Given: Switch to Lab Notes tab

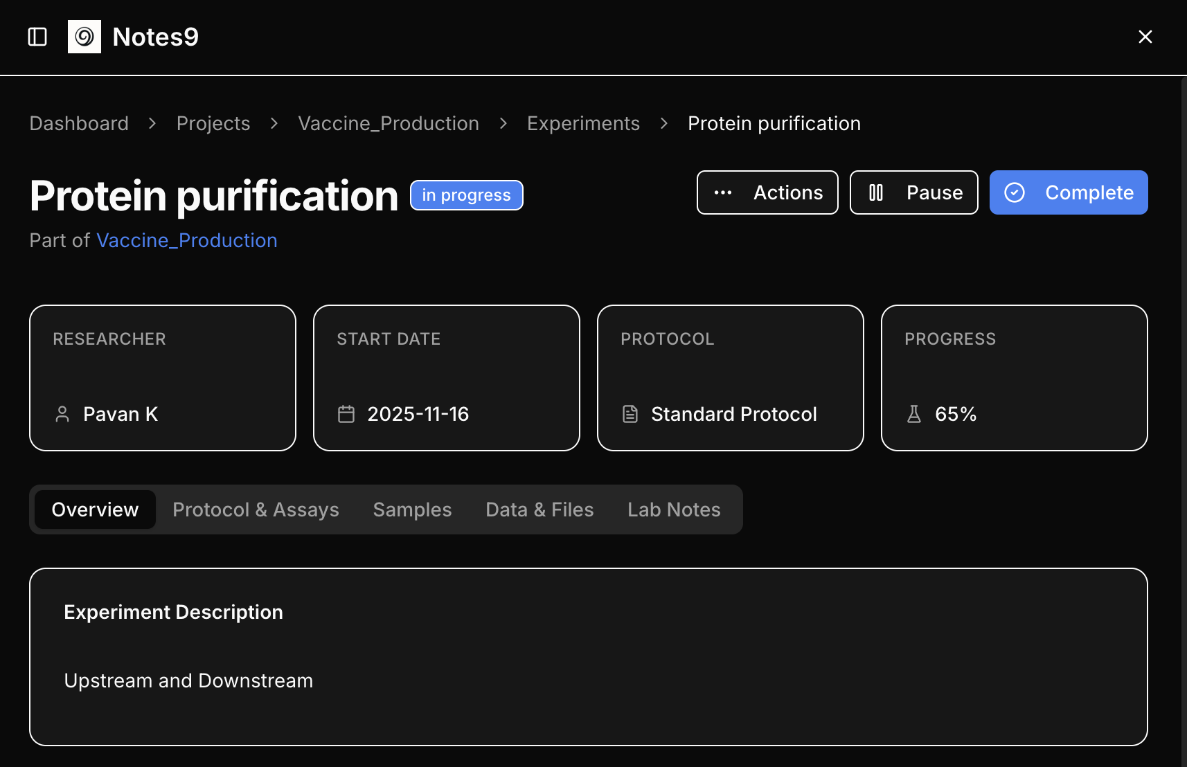Looking at the screenshot, I should coord(674,509).
